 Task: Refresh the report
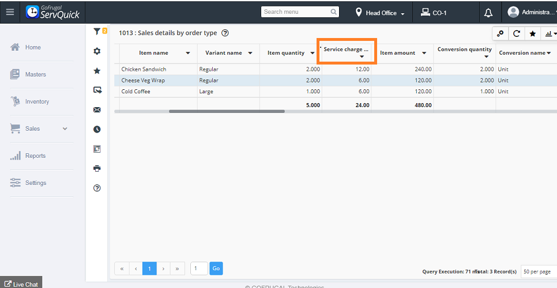(517, 33)
